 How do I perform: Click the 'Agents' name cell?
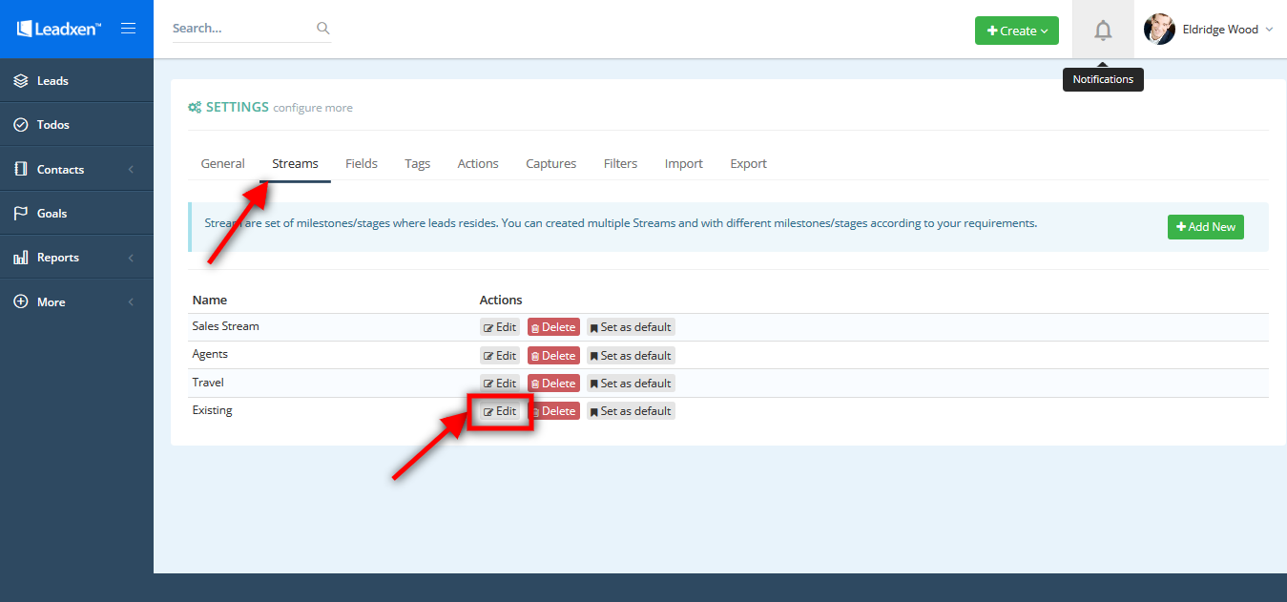[x=210, y=354]
